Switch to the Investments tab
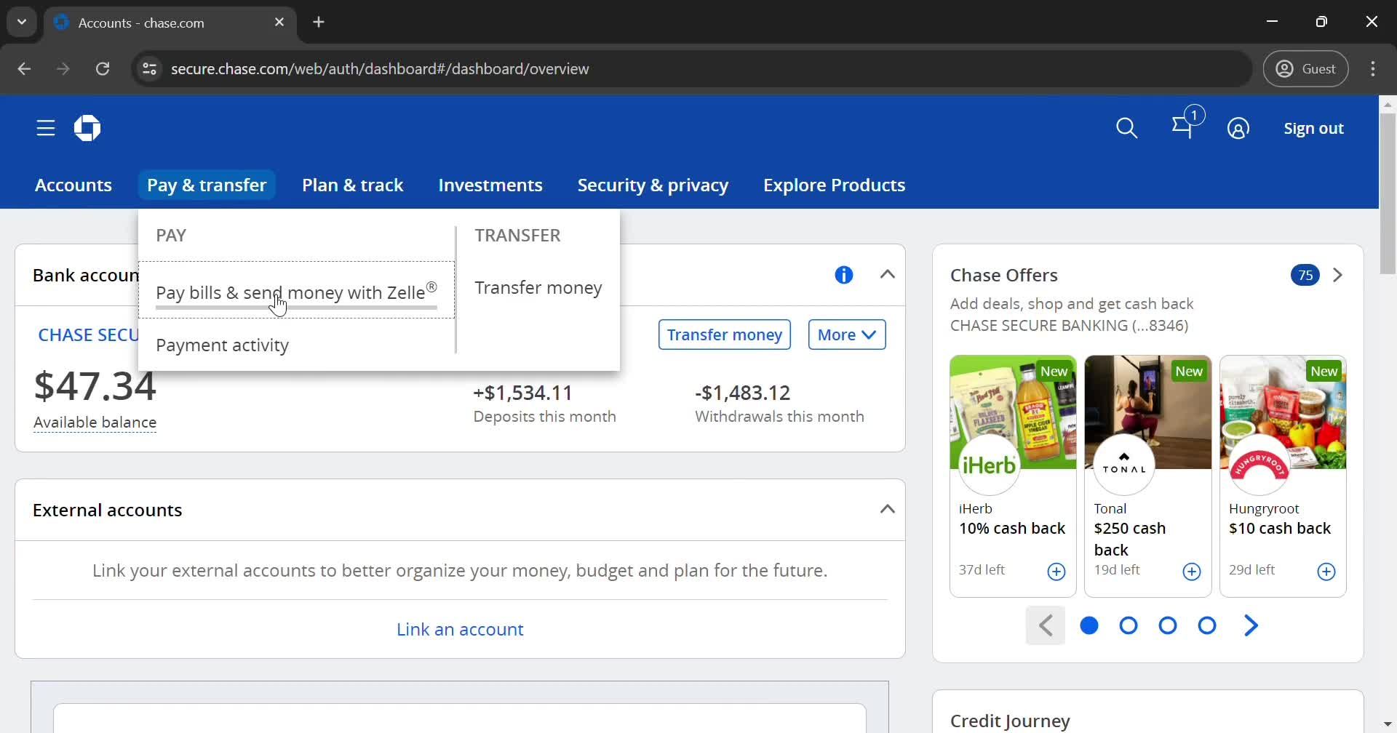The width and height of the screenshot is (1397, 733). (x=490, y=185)
